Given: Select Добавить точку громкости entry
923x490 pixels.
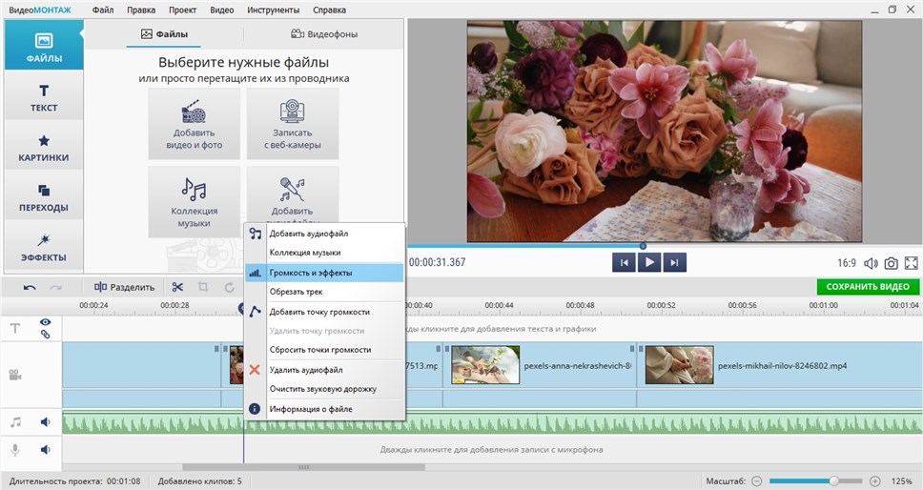Looking at the screenshot, I should point(324,312).
